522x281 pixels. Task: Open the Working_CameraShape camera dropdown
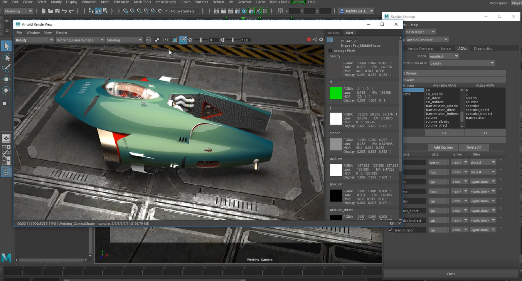point(80,40)
